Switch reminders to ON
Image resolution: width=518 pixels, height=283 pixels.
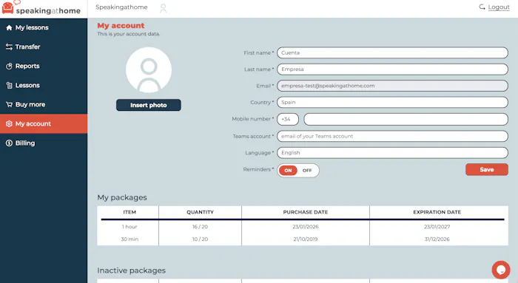coord(288,171)
